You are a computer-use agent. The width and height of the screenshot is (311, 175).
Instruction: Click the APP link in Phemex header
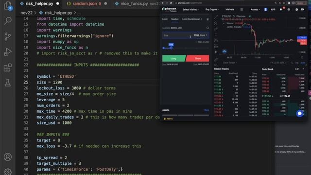(x=273, y=10)
